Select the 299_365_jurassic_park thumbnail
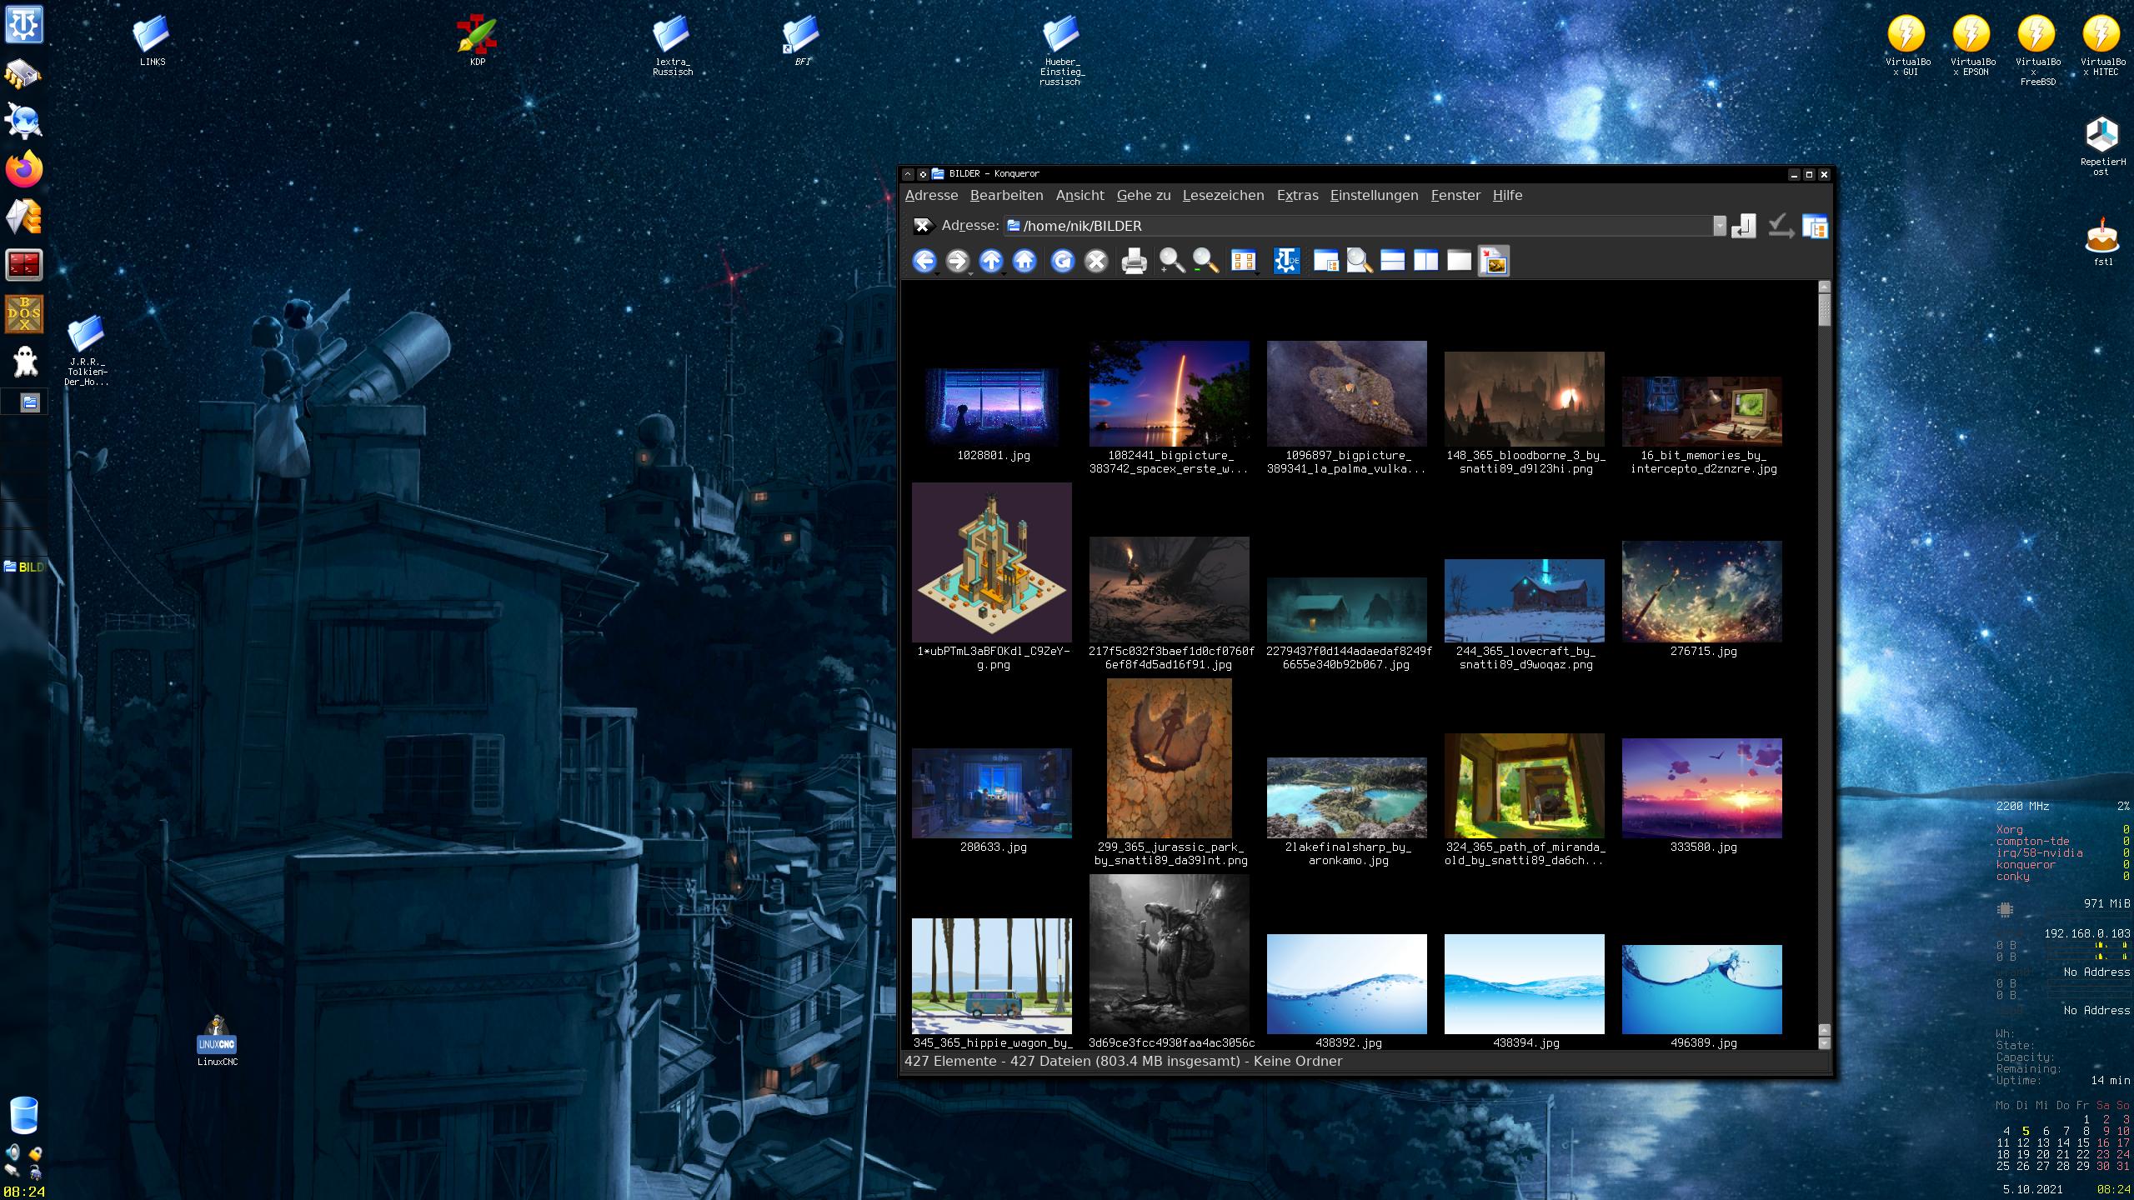 (x=1169, y=758)
